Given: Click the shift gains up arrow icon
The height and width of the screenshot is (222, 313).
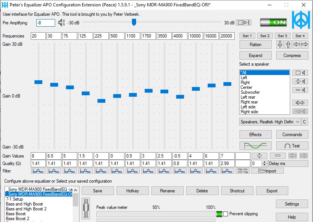Looking at the screenshot, I should (288, 45).
